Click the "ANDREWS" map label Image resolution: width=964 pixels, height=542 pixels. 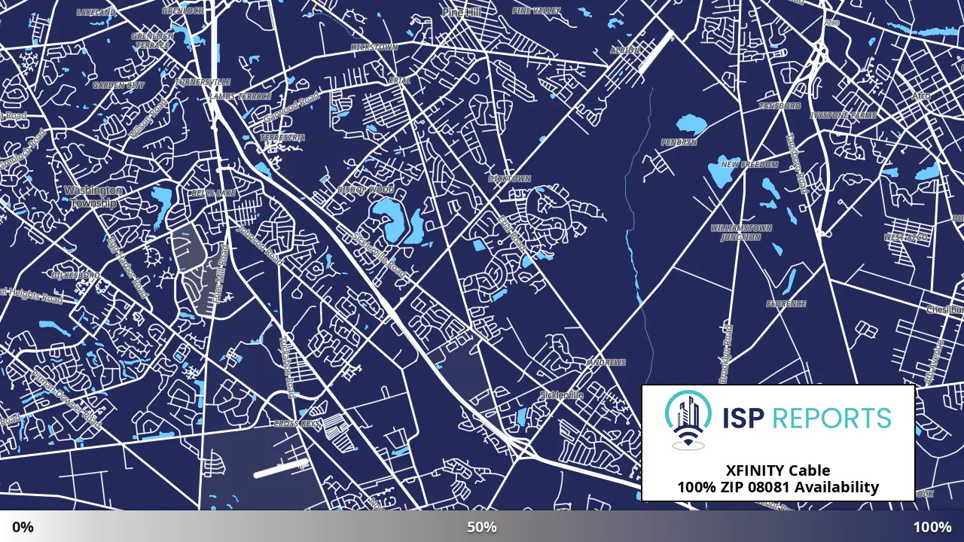pyautogui.click(x=606, y=363)
